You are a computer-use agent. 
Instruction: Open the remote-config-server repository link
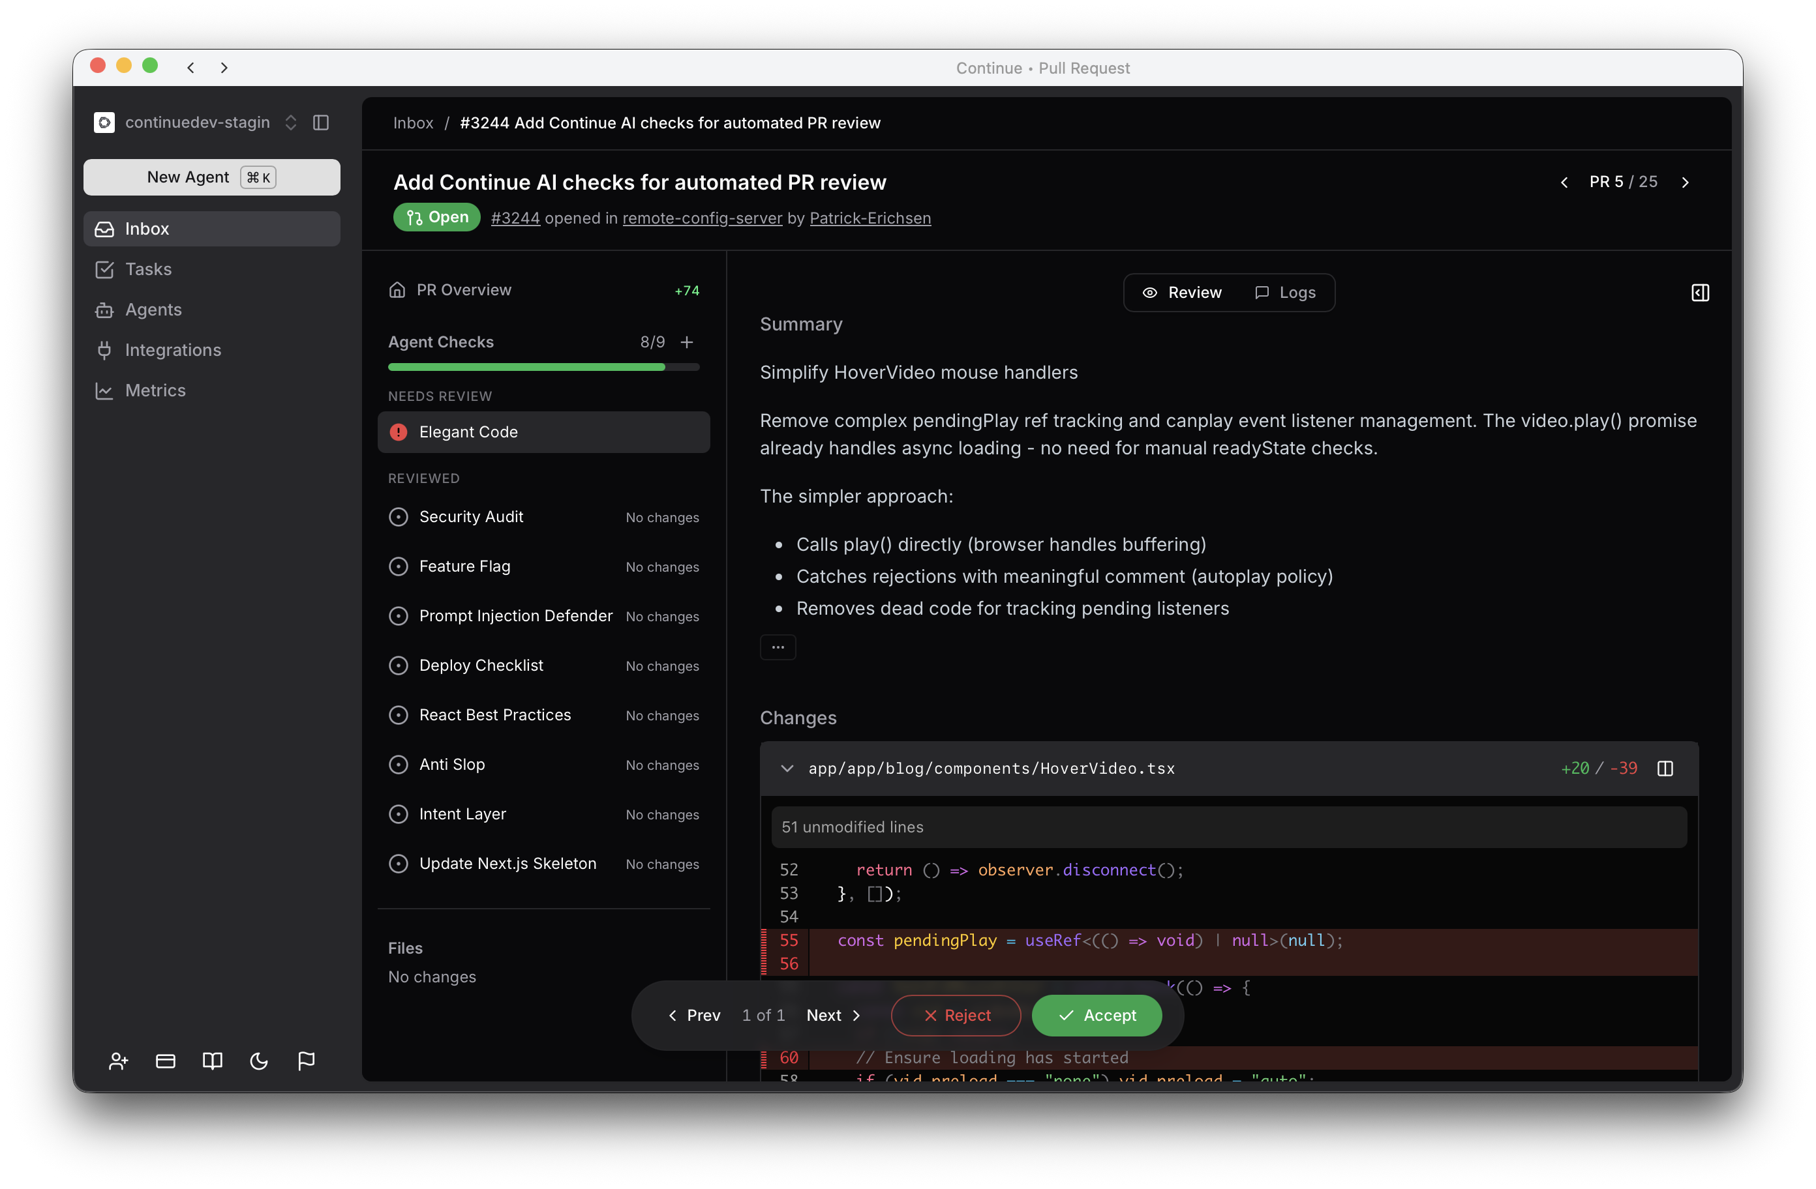pos(702,218)
